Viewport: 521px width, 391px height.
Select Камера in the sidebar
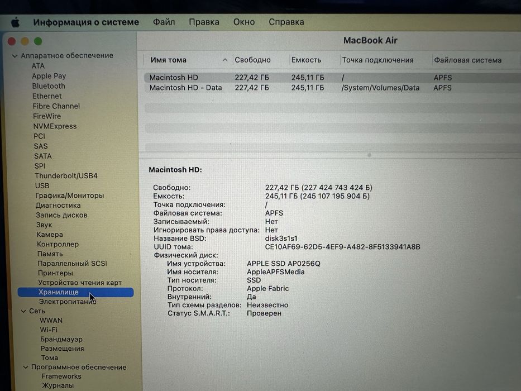click(x=50, y=235)
